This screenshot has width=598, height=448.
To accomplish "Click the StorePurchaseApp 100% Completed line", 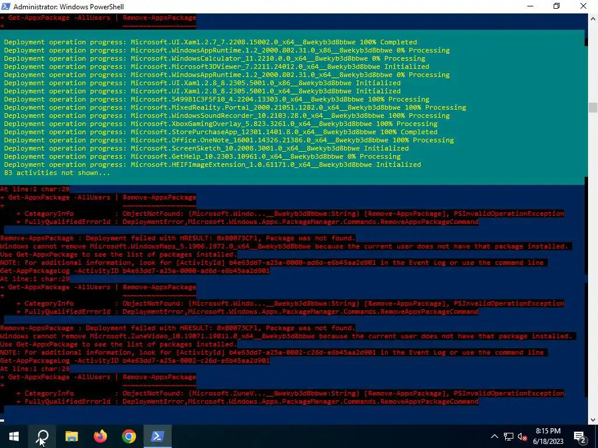I will click(x=220, y=132).
